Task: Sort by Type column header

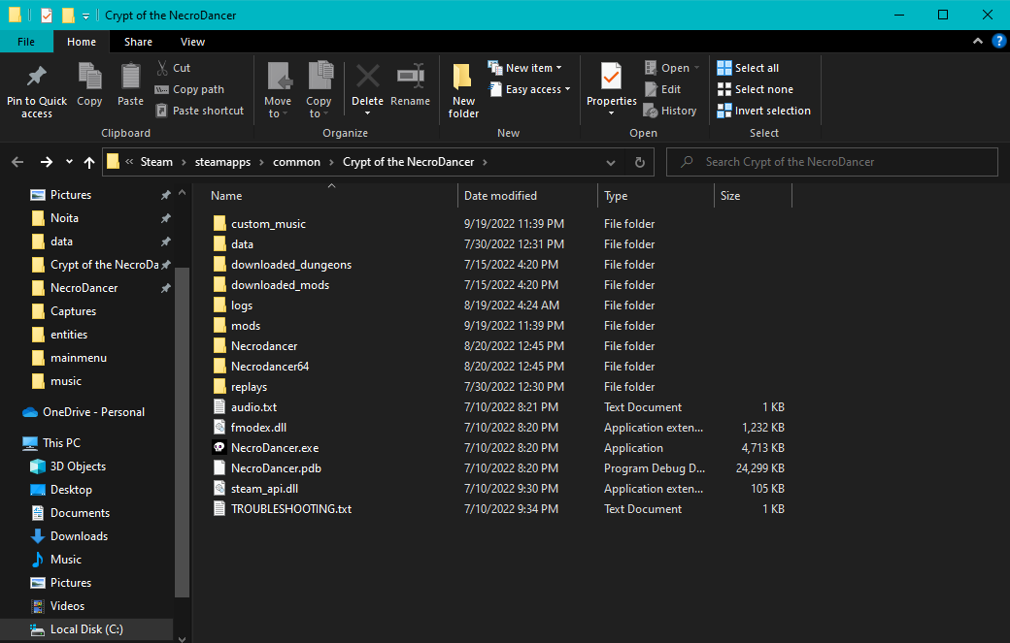Action: [656, 196]
